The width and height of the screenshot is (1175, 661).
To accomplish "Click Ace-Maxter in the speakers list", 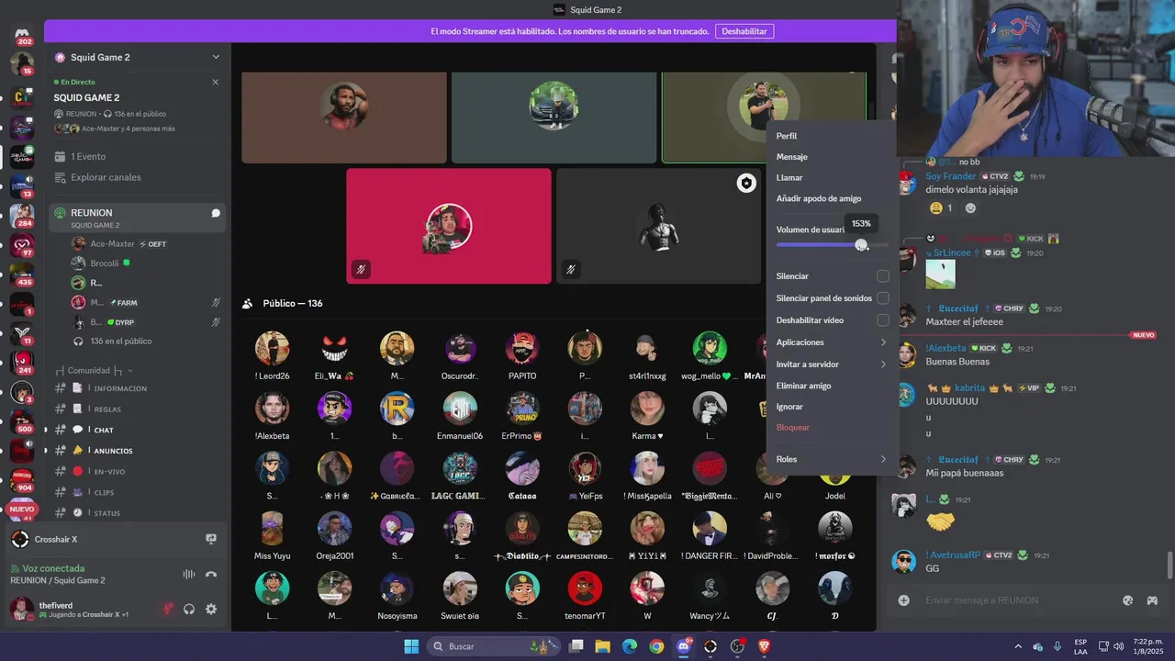I will click(x=113, y=244).
